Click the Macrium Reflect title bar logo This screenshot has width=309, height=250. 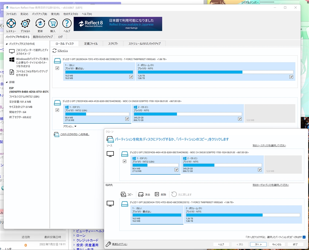(7, 8)
